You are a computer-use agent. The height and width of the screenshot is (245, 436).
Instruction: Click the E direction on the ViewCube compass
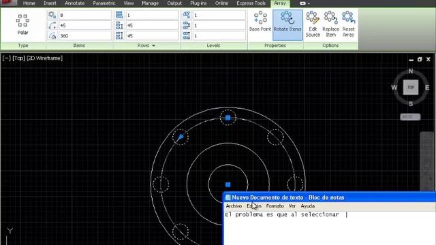click(427, 88)
